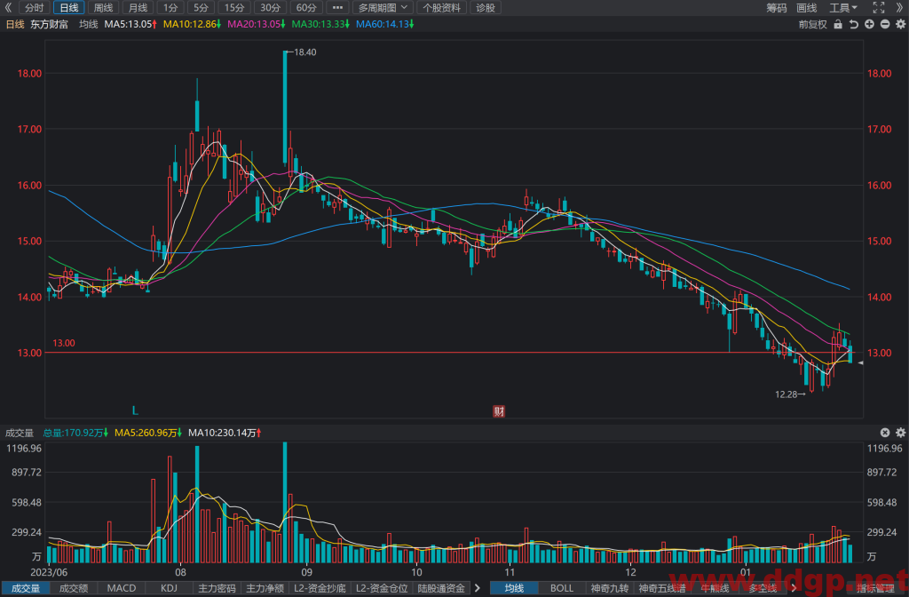
Task: Switch to 15分 minute period
Action: (x=234, y=7)
